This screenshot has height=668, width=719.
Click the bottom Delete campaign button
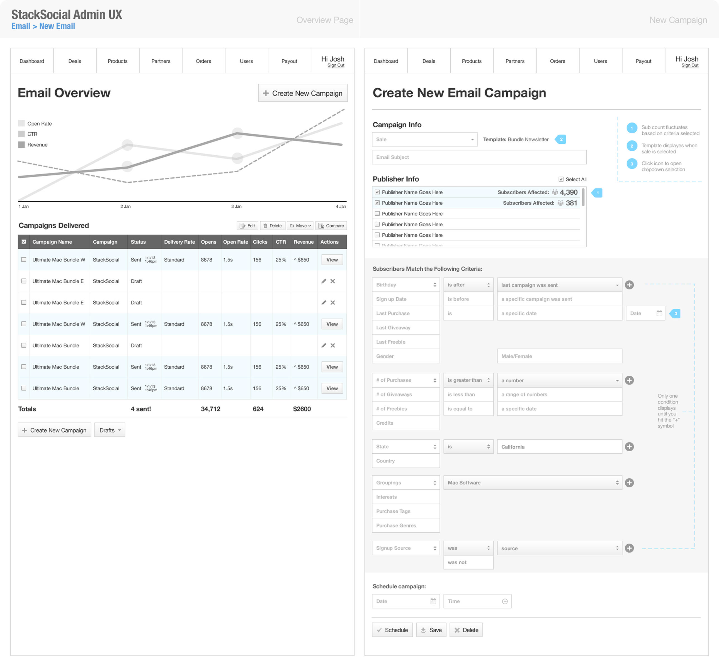tap(466, 630)
